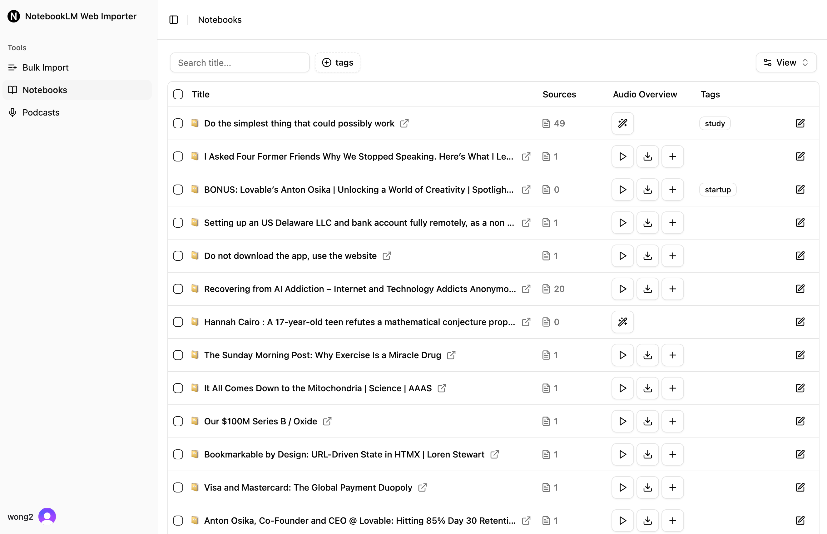The image size is (827, 534).
Task: Click the Sources column header
Action: 559,94
